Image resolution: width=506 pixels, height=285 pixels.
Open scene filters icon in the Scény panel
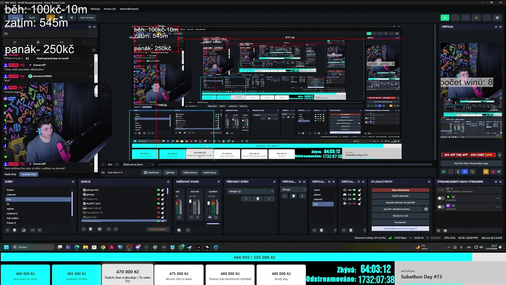point(23,230)
